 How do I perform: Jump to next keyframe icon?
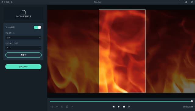click(73, 107)
